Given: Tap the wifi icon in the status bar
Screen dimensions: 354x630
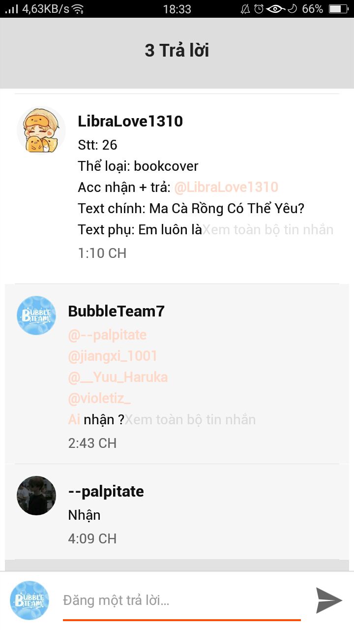Looking at the screenshot, I should coord(78,9).
